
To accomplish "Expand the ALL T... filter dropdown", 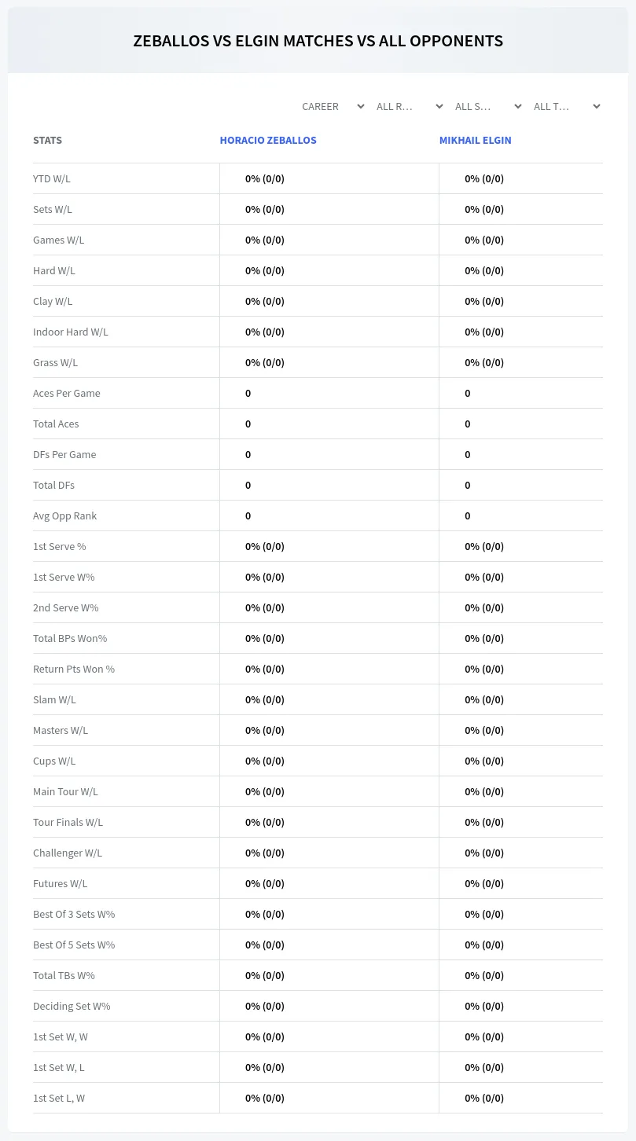I will [567, 106].
